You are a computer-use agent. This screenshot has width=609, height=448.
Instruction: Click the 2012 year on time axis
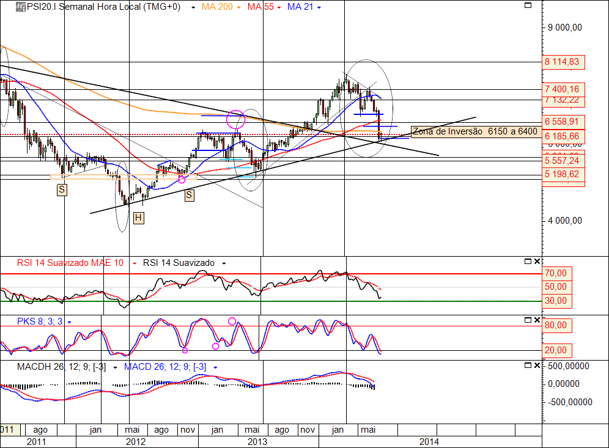pyautogui.click(x=136, y=442)
